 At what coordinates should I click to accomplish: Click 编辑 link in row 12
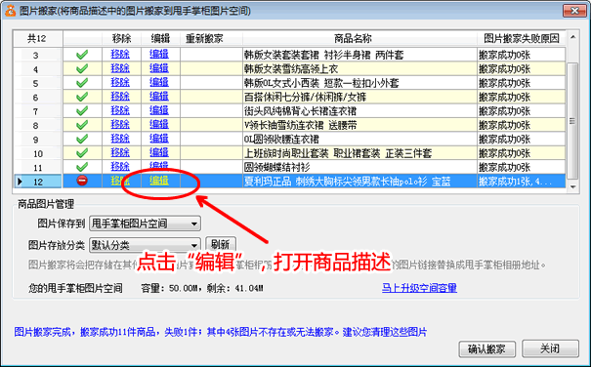click(x=158, y=182)
